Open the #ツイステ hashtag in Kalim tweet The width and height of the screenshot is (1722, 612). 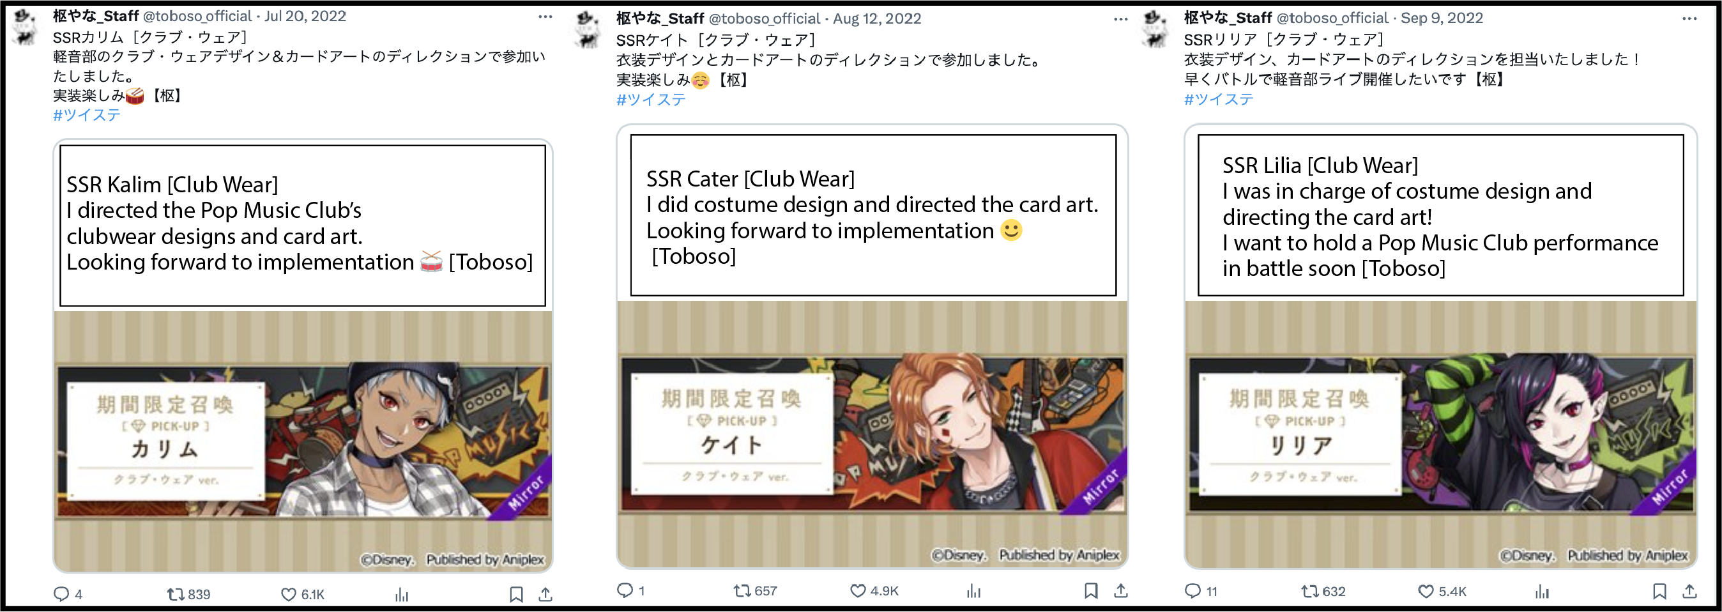(87, 115)
